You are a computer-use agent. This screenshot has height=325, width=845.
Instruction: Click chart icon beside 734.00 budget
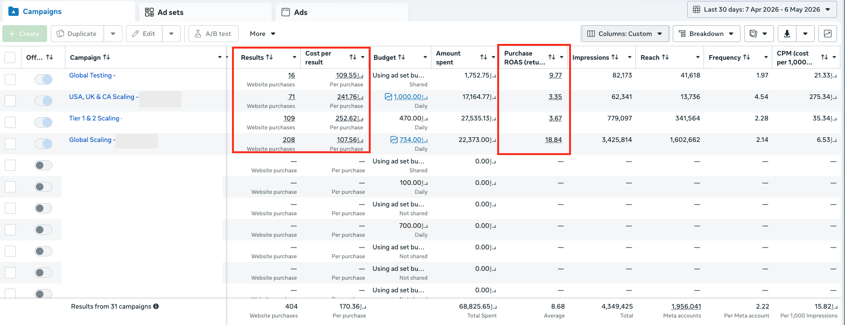(x=394, y=140)
